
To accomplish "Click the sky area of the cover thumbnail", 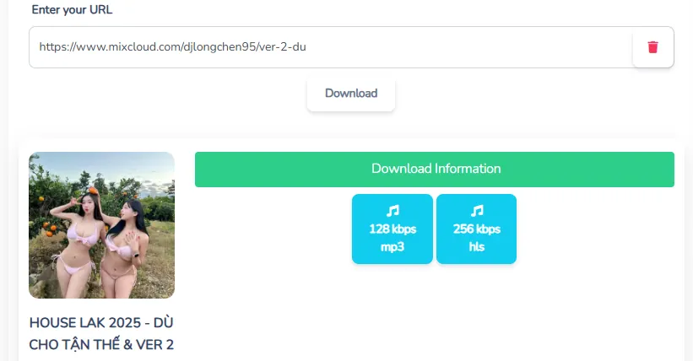I will pos(133,165).
